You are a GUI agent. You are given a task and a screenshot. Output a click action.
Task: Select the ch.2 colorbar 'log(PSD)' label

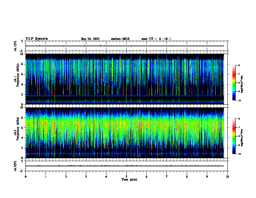(242, 137)
